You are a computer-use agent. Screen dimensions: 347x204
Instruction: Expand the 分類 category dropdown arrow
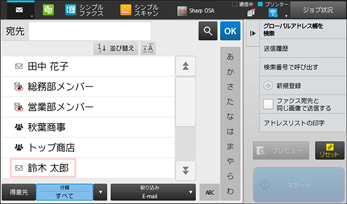point(100,192)
